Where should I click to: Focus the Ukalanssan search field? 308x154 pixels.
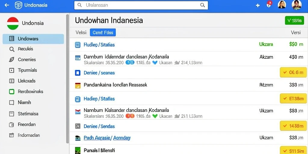point(141,5)
